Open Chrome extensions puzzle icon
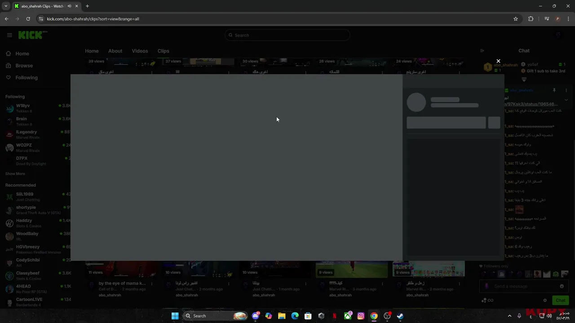 point(531,19)
